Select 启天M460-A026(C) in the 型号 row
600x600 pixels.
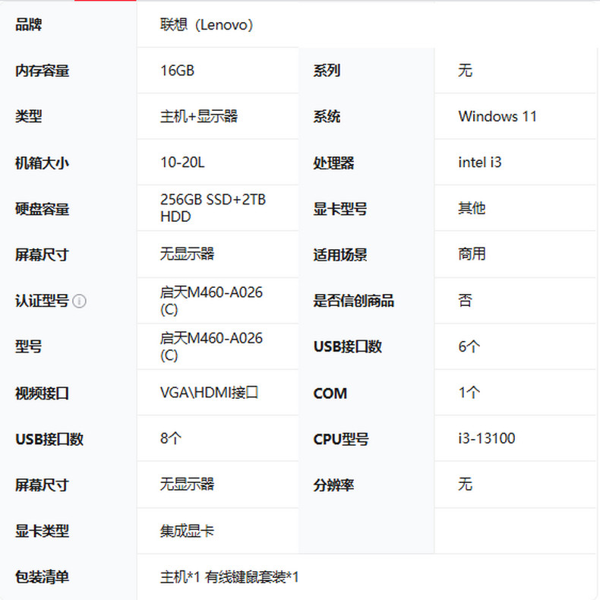pyautogui.click(x=211, y=346)
